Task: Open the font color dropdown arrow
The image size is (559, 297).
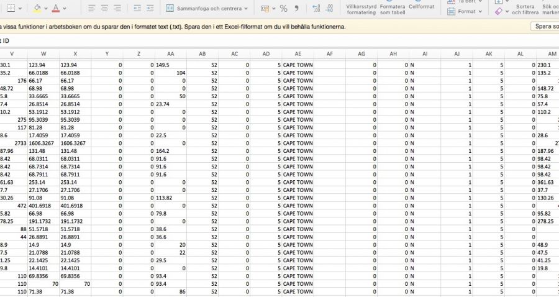Action: click(x=65, y=8)
